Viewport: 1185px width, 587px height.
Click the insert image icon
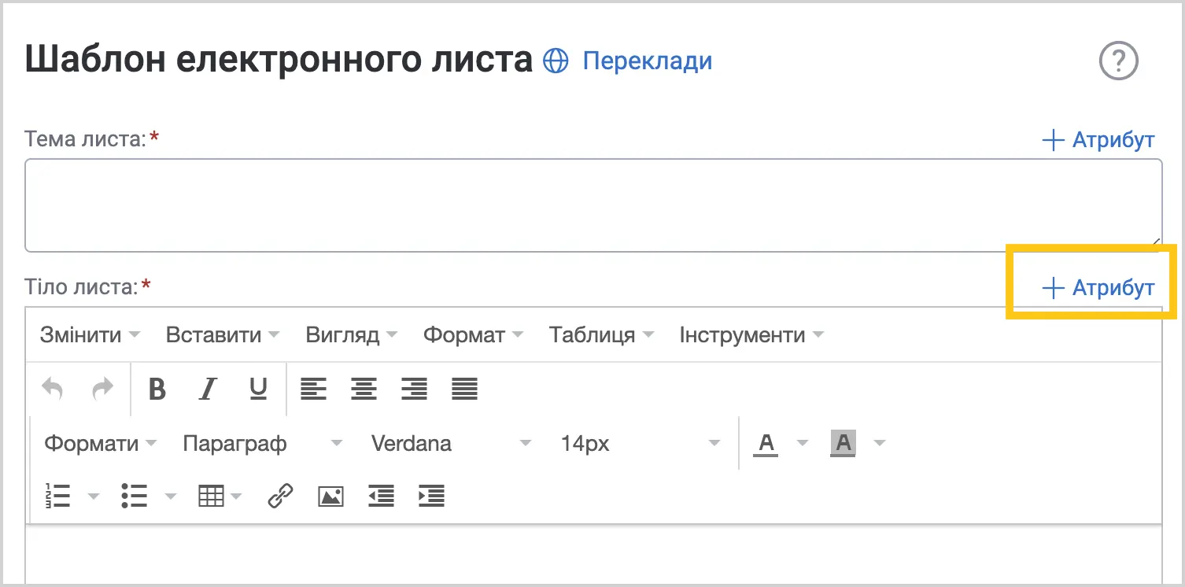click(330, 496)
